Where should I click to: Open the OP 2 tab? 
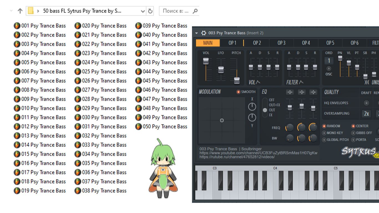[x=257, y=43]
